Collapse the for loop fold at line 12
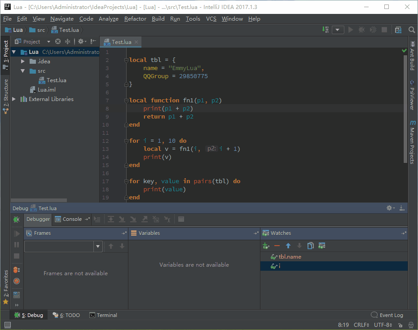418x330 pixels. tap(126, 141)
